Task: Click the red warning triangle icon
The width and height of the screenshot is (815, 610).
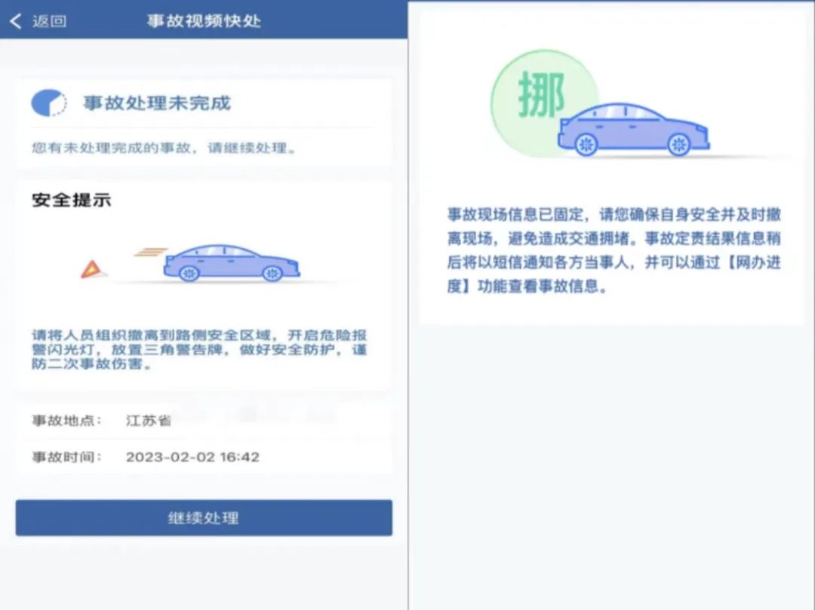Action: pos(91,269)
